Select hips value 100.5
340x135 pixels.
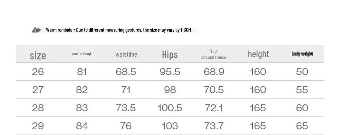tap(170, 108)
